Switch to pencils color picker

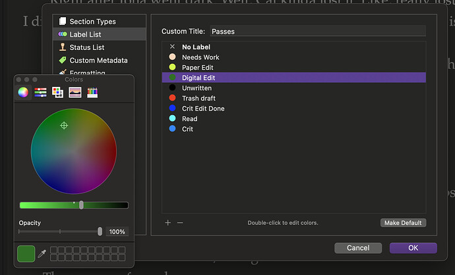92,92
